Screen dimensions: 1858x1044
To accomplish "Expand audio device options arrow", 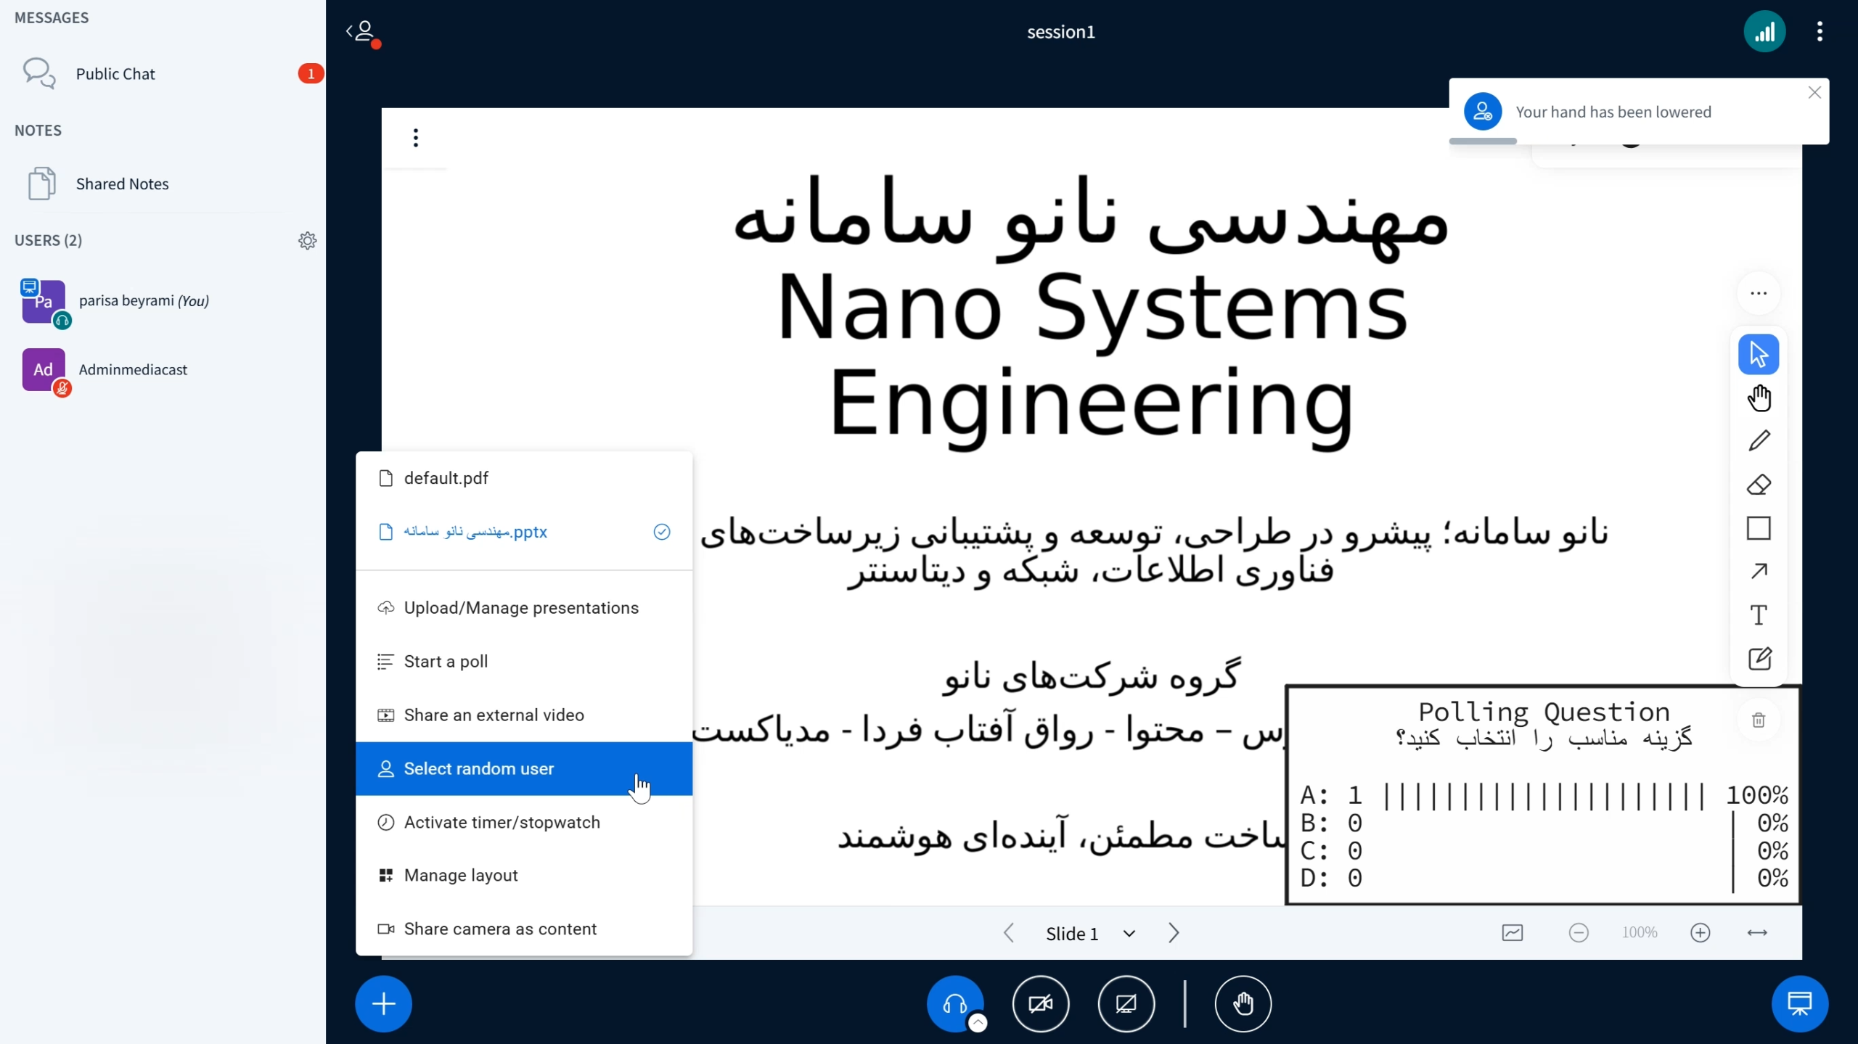I will pos(978,1023).
